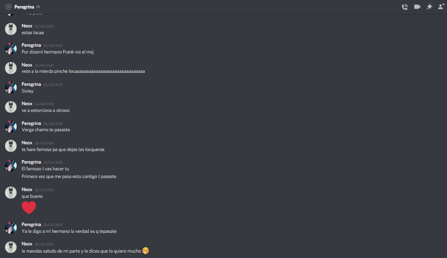
Task: Start a video call
Action: pos(417,7)
